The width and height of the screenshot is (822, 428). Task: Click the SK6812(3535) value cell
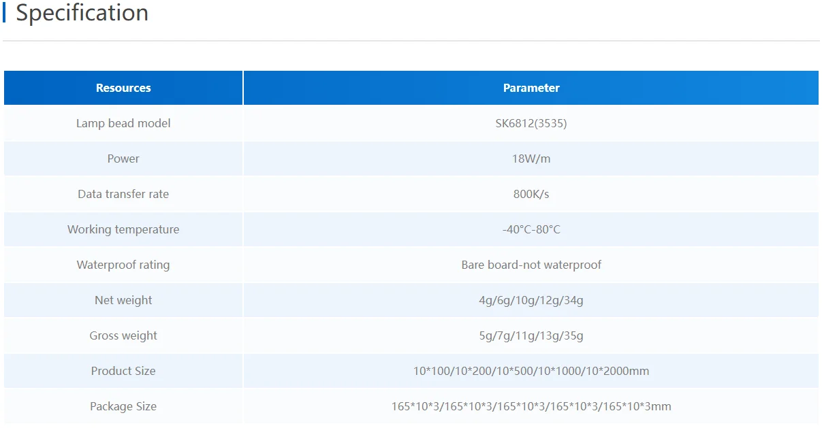tap(531, 123)
